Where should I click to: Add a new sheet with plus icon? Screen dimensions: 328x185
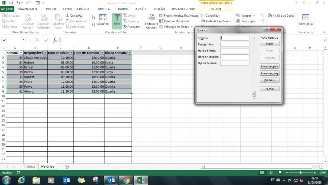coord(67,167)
